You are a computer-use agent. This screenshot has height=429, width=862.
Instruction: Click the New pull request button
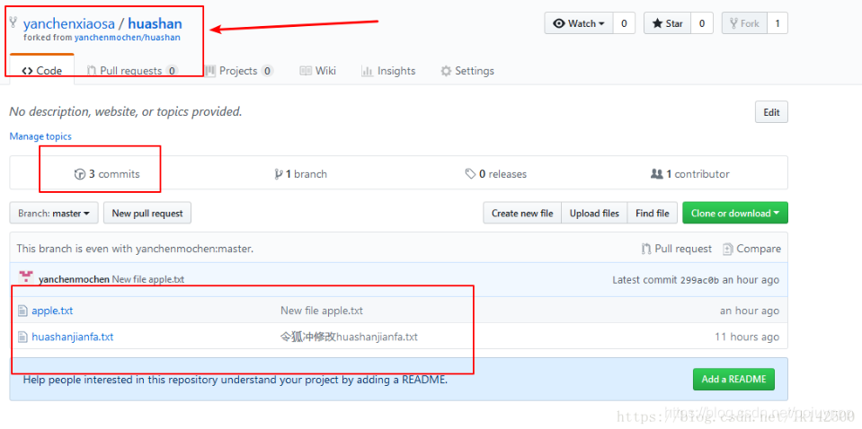[147, 213]
